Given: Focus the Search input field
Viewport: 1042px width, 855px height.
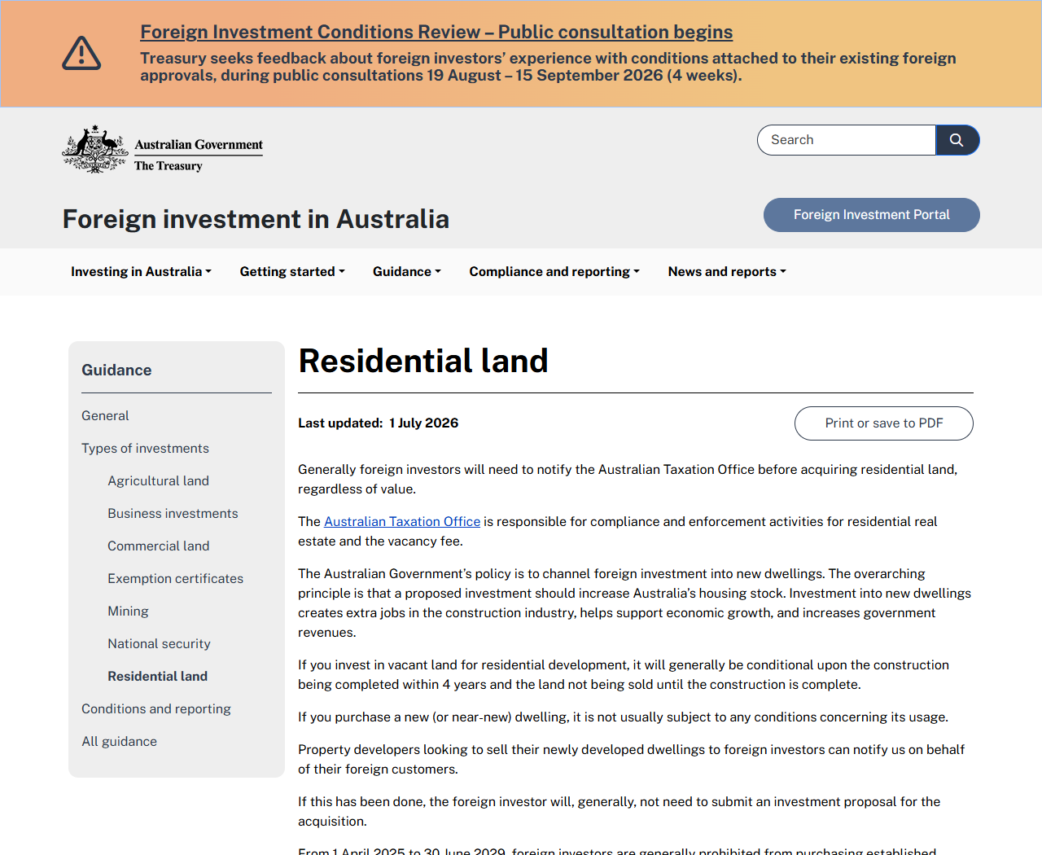Looking at the screenshot, I should (847, 140).
